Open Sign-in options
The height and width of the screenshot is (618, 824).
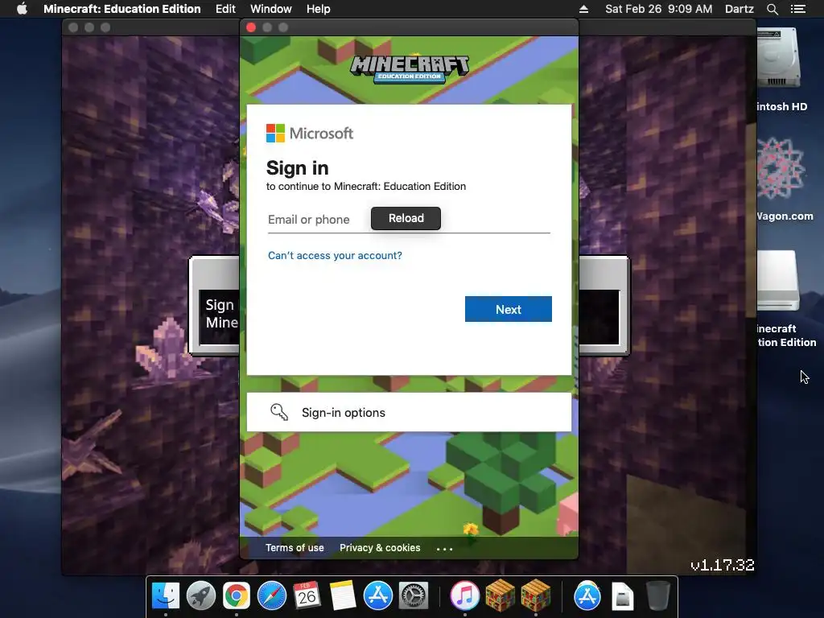[x=409, y=412]
